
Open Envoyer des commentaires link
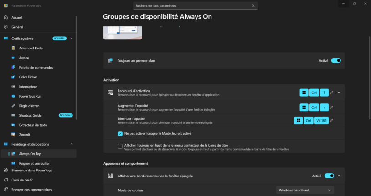point(39,190)
